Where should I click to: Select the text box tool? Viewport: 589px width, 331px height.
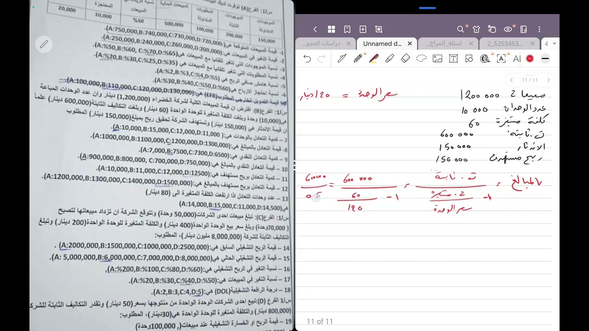coord(453,59)
